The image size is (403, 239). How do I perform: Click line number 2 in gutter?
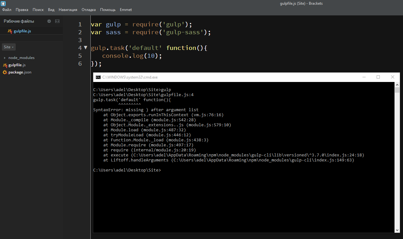pos(80,32)
